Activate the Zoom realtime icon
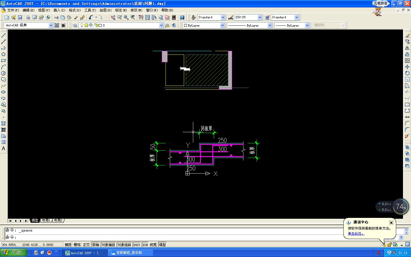 tap(120, 17)
